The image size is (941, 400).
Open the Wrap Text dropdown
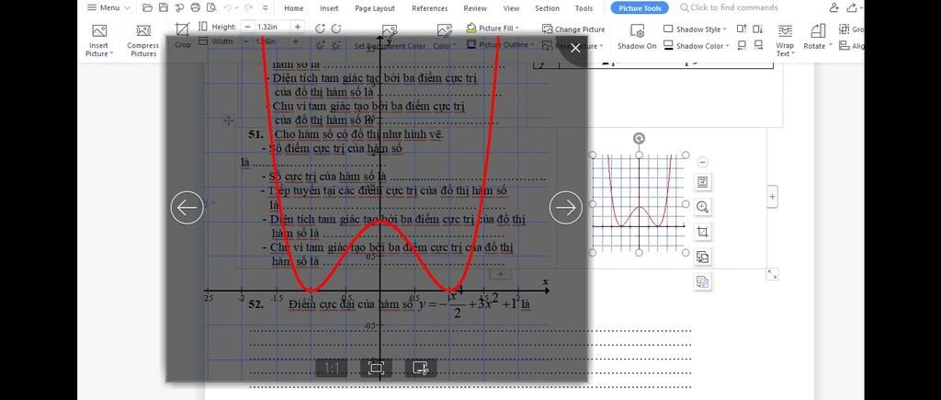click(785, 40)
